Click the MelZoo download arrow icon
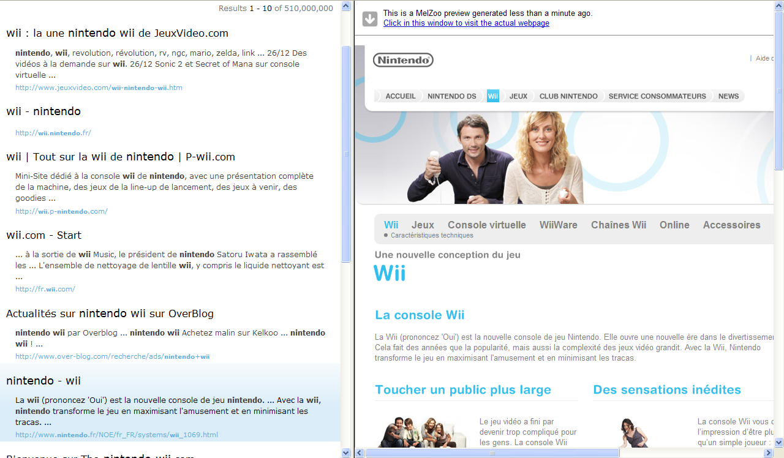Viewport: 784px width, 458px height. 370,19
